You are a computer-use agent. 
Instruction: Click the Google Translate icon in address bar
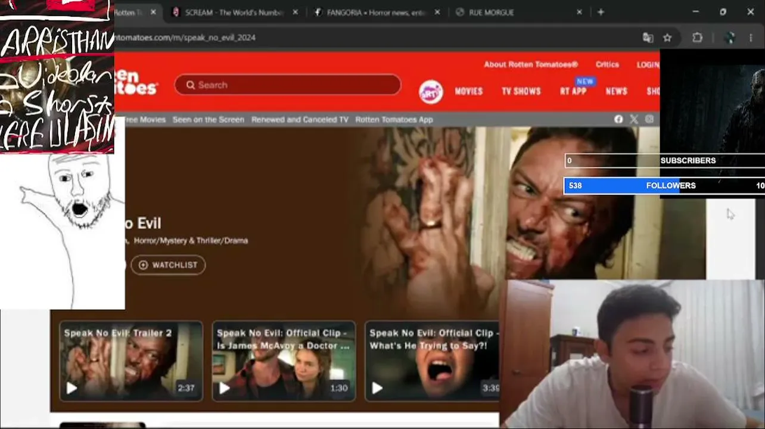pos(648,38)
